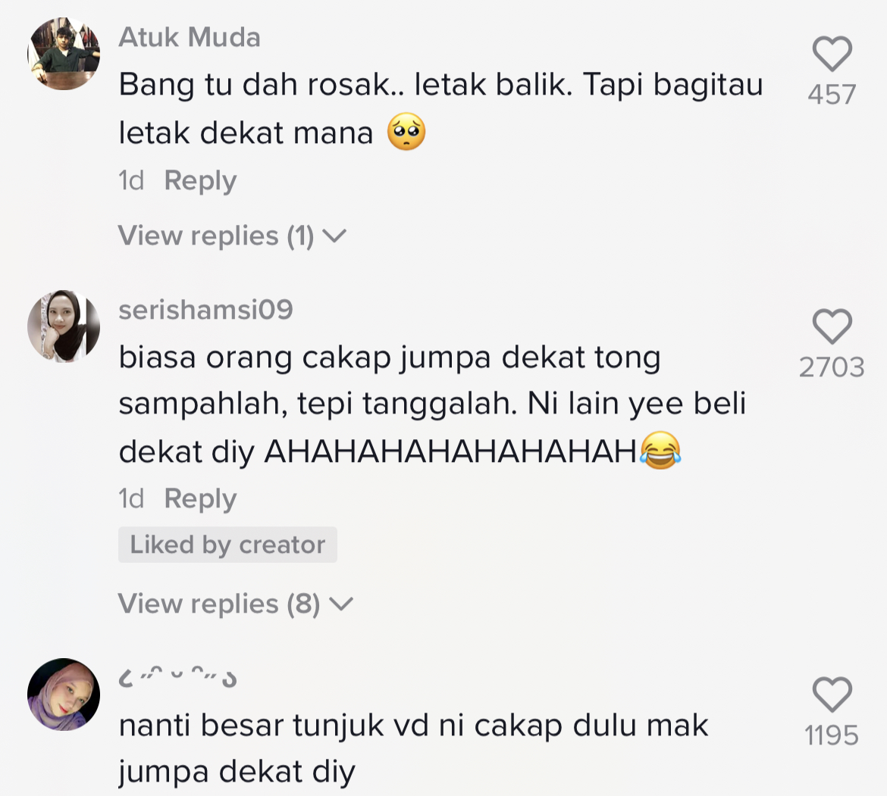Open the symbol-named user's username

[x=177, y=676]
